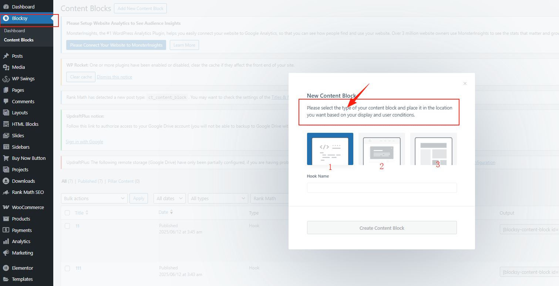The height and width of the screenshot is (286, 559).
Task: Click the Create Content Block button
Action: [382, 228]
